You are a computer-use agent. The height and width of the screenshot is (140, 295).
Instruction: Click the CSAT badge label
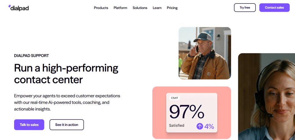(175, 98)
